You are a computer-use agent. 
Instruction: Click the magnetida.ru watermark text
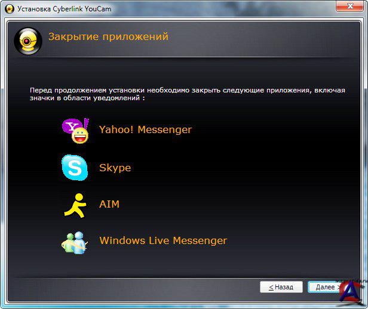pos(351,280)
